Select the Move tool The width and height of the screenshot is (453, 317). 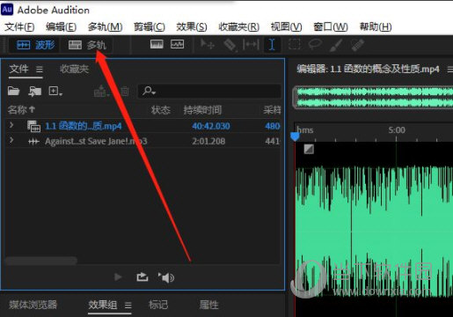207,45
